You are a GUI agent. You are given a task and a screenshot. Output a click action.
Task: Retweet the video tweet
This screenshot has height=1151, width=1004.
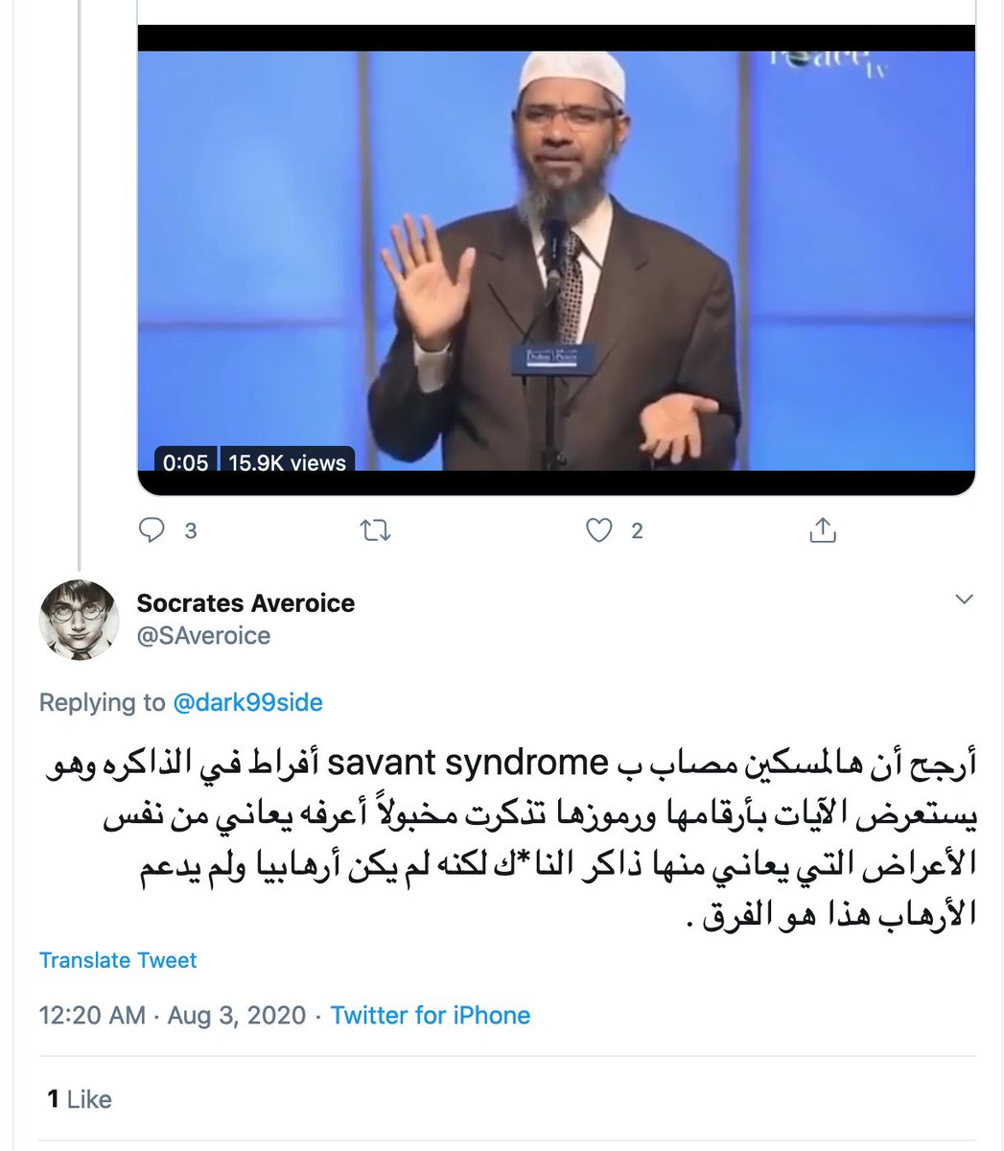375,529
